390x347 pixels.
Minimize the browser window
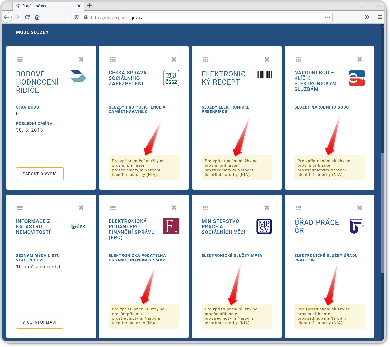pyautogui.click(x=350, y=5)
